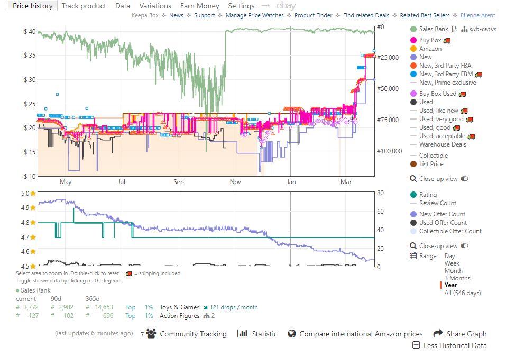This screenshot has width=515, height=356.
Task: Click truck icon beside Buy Box Used
Action: (x=463, y=94)
